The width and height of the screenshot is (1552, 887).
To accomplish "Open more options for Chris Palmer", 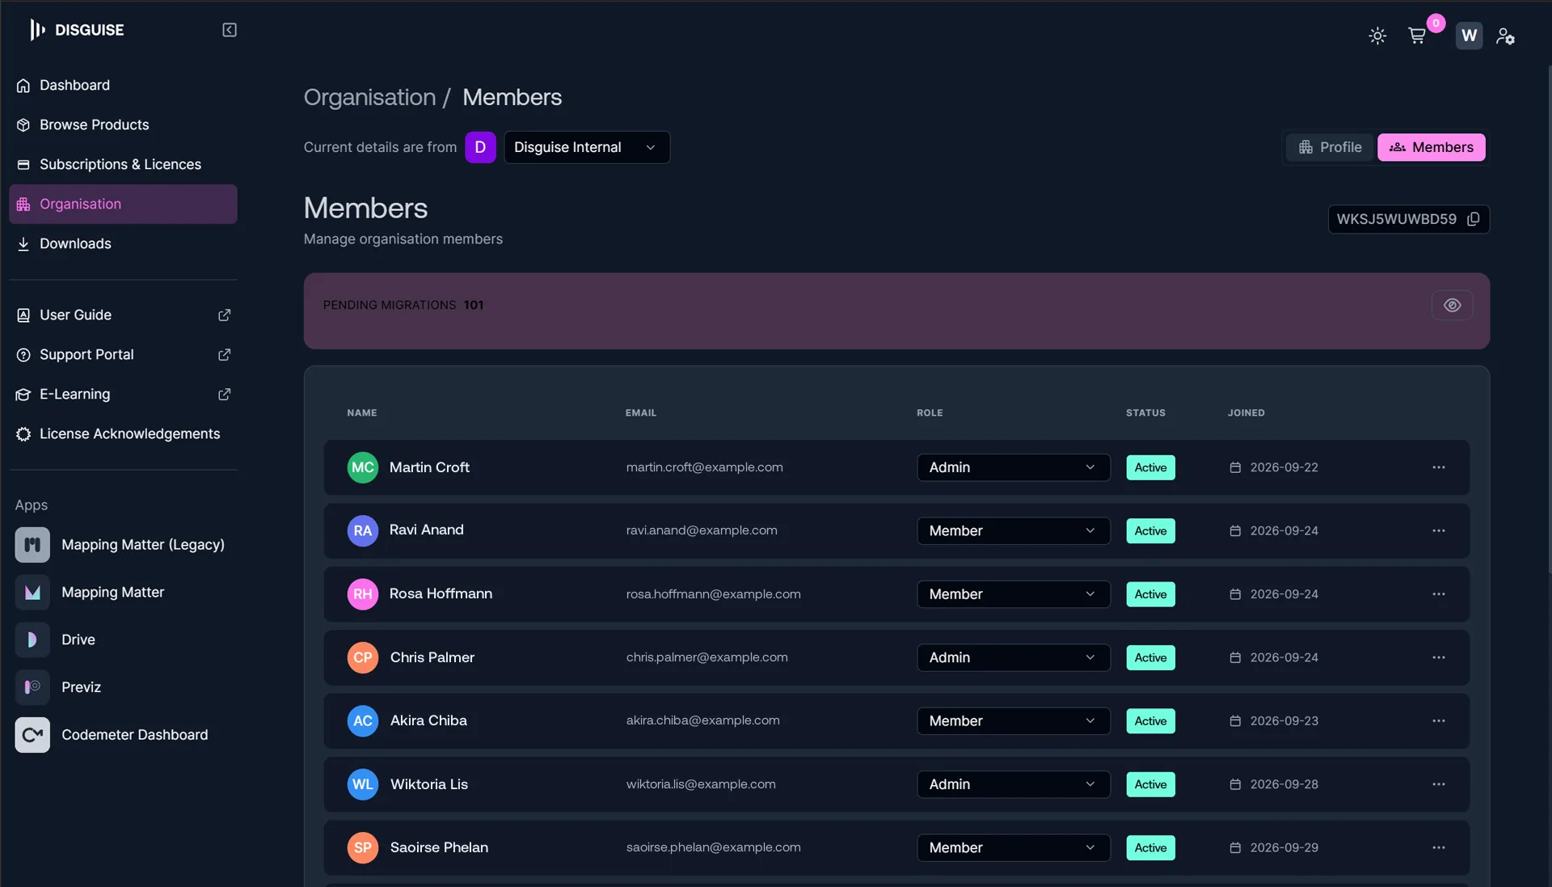I will tap(1438, 657).
